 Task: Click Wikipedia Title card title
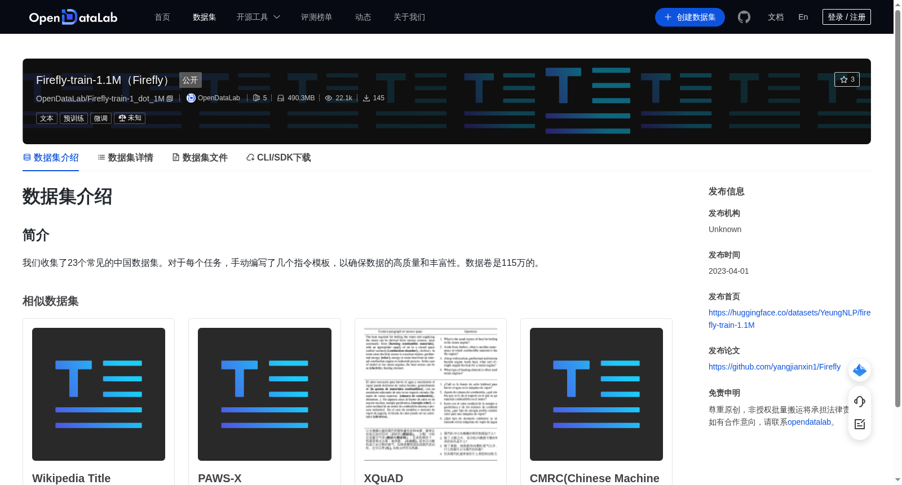tap(72, 478)
